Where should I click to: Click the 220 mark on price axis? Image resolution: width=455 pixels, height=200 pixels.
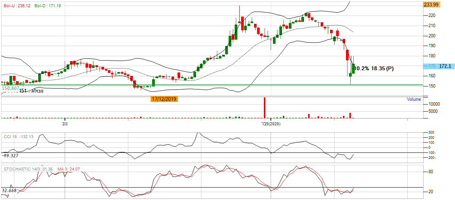[432, 15]
